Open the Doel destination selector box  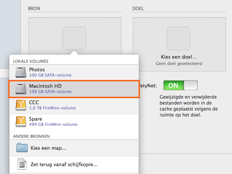(x=179, y=44)
